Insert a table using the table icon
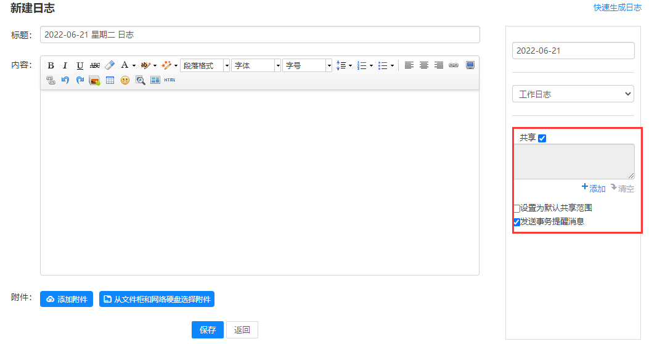 tap(110, 80)
